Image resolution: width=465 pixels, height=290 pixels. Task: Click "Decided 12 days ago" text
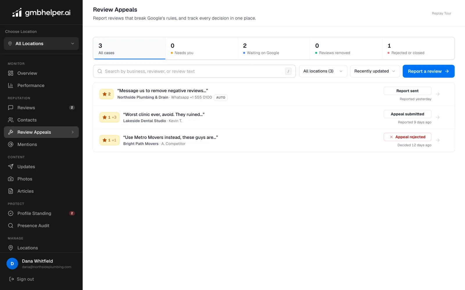click(414, 145)
